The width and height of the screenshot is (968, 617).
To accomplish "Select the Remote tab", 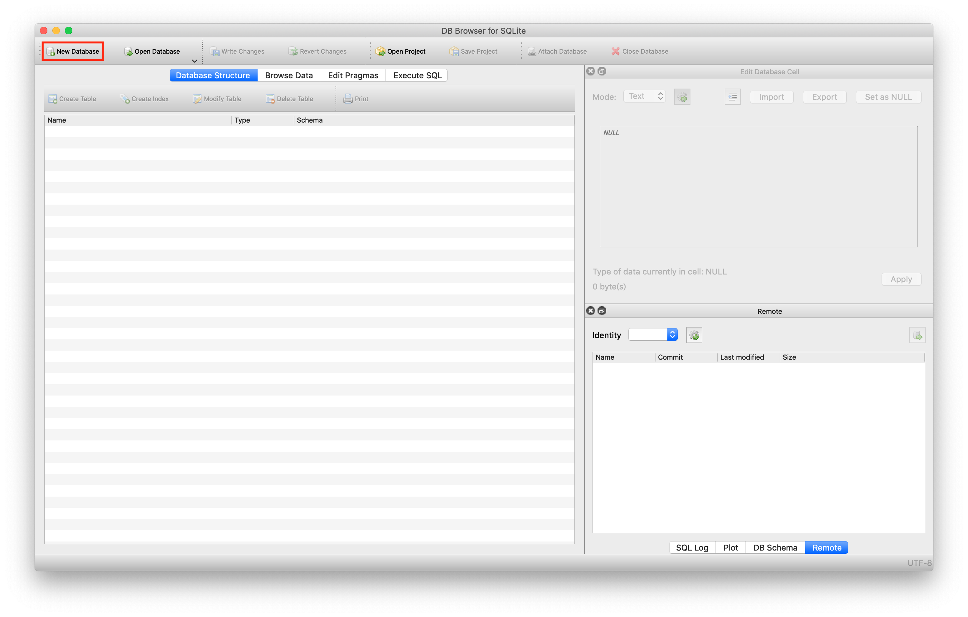I will pos(826,547).
